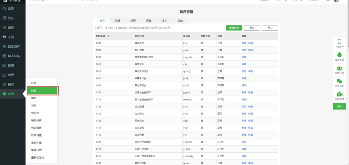Switch to the 损益 tab
The height and width of the screenshot is (165, 349).
pos(180,21)
